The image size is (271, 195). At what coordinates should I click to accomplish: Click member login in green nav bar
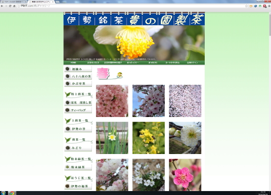pyautogui.click(x=192, y=63)
